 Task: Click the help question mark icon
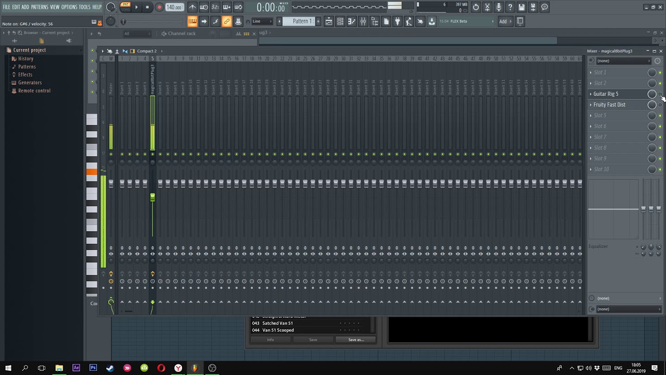510,7
